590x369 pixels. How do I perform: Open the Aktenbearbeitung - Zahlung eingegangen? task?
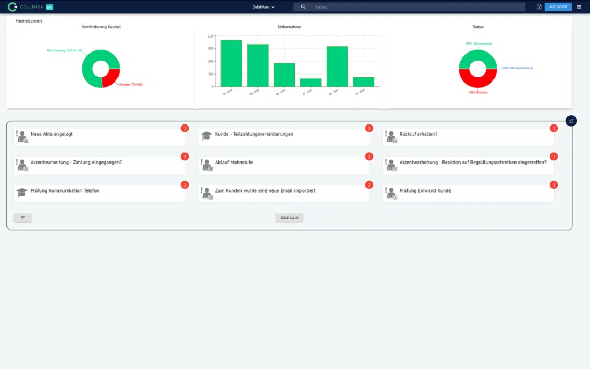pos(76,162)
